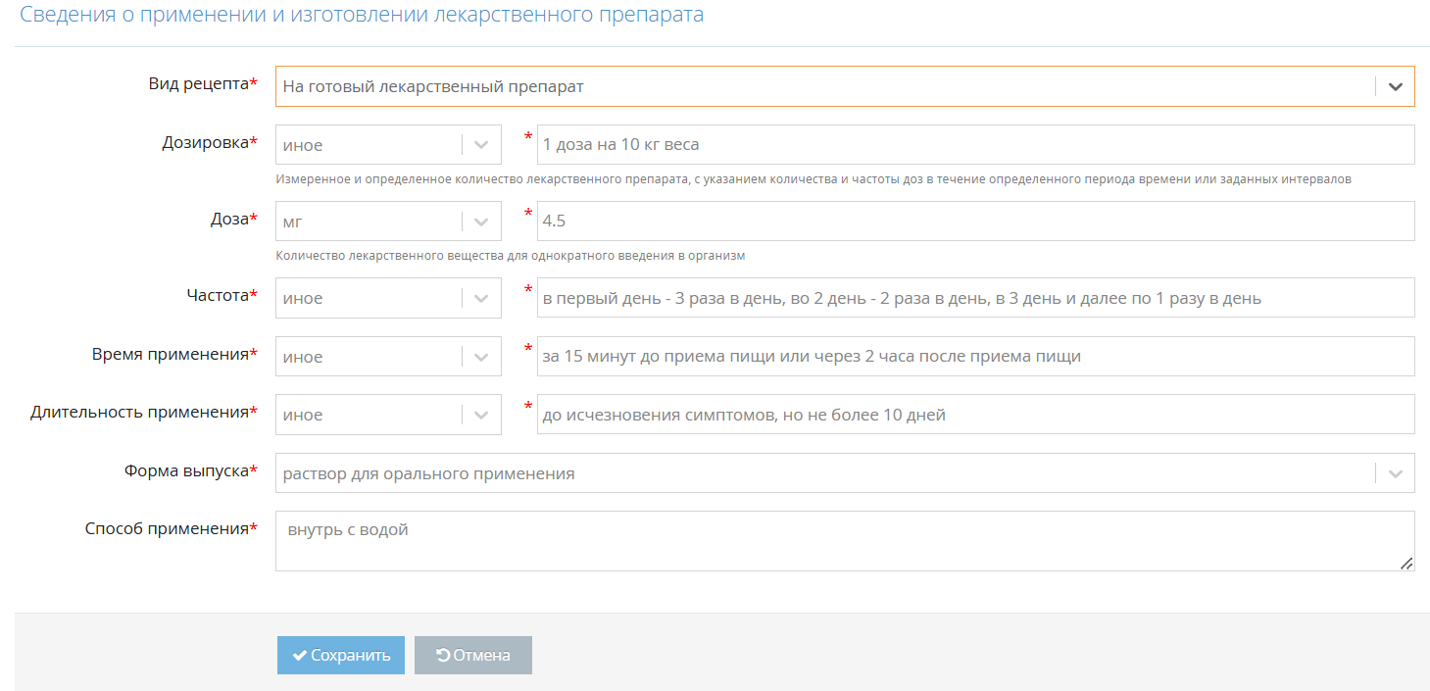Click the Форма выпуска field value text
The width and height of the screenshot is (1430, 691).
pos(428,473)
